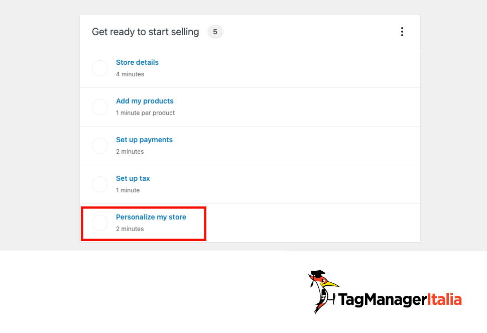The image size is (487, 333).
Task: Click the '4 minutes' estimate text
Action: (130, 74)
